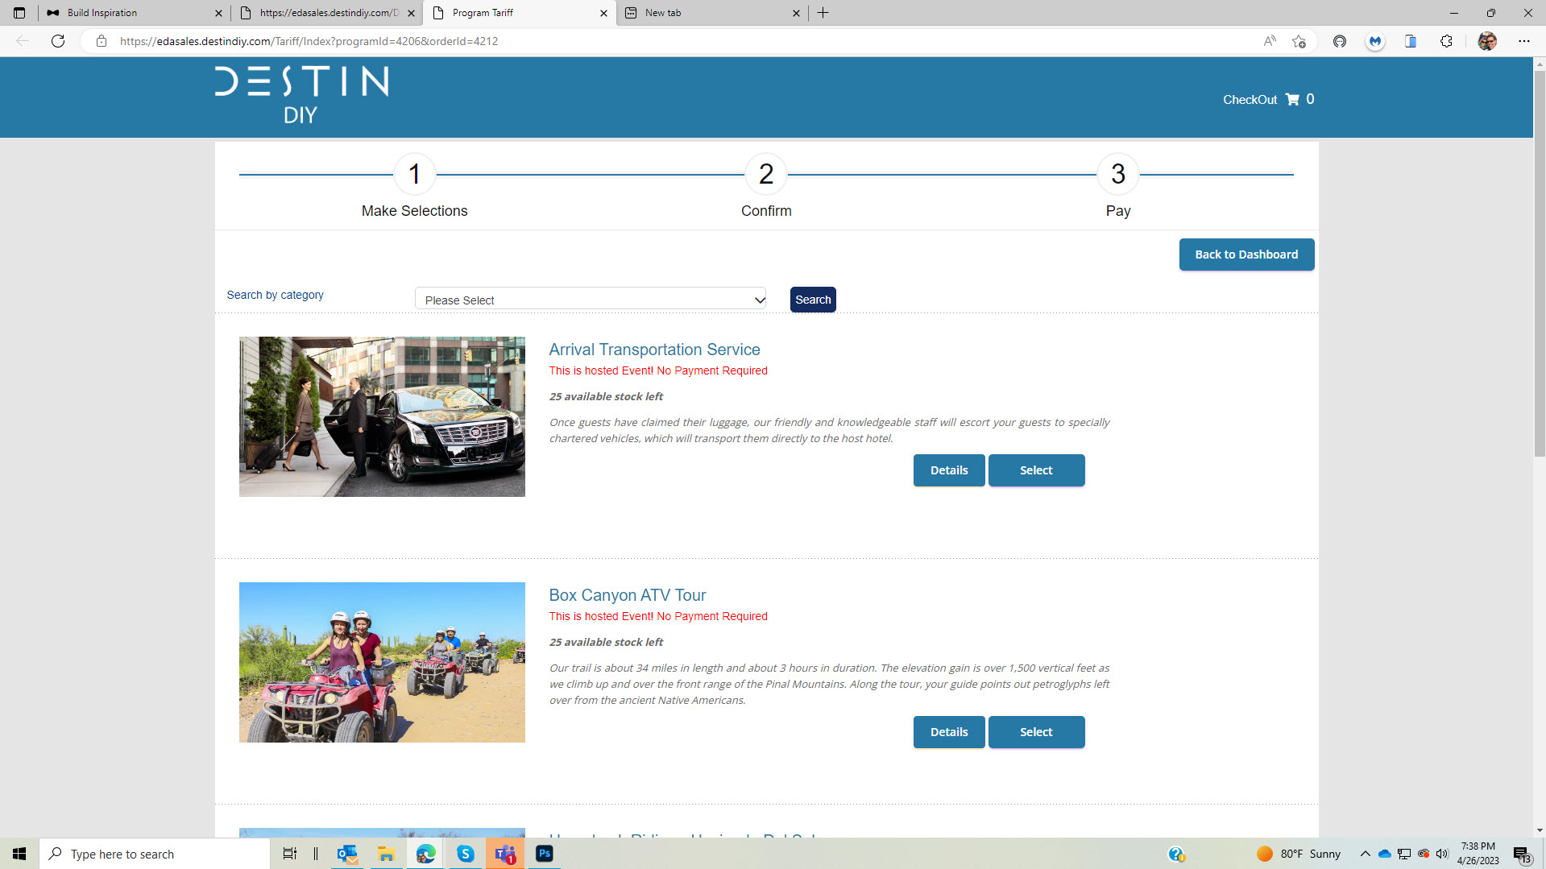Image resolution: width=1546 pixels, height=869 pixels.
Task: Open the Collections sidebar icon
Action: click(x=1411, y=41)
